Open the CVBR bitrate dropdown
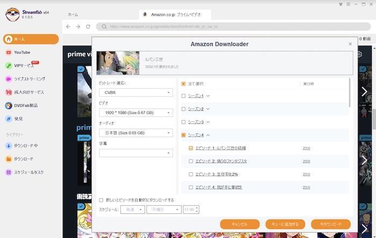 pyautogui.click(x=136, y=93)
